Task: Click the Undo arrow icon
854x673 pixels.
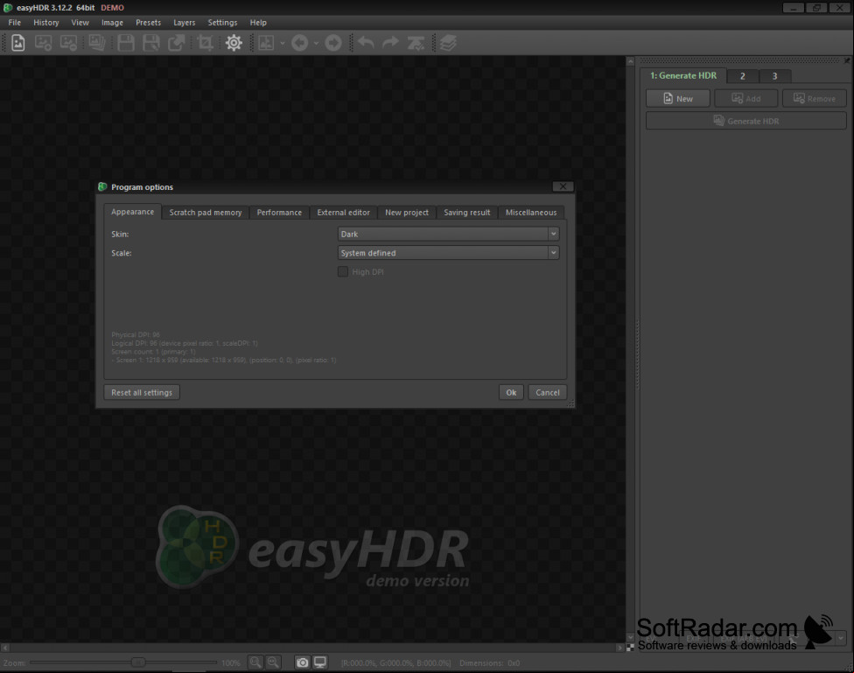Action: click(x=366, y=43)
